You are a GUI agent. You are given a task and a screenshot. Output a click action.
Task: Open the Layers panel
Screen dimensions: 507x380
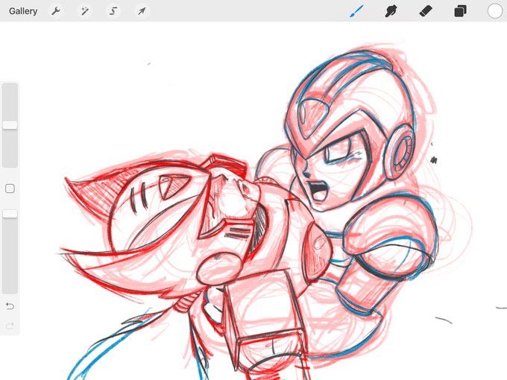(460, 11)
